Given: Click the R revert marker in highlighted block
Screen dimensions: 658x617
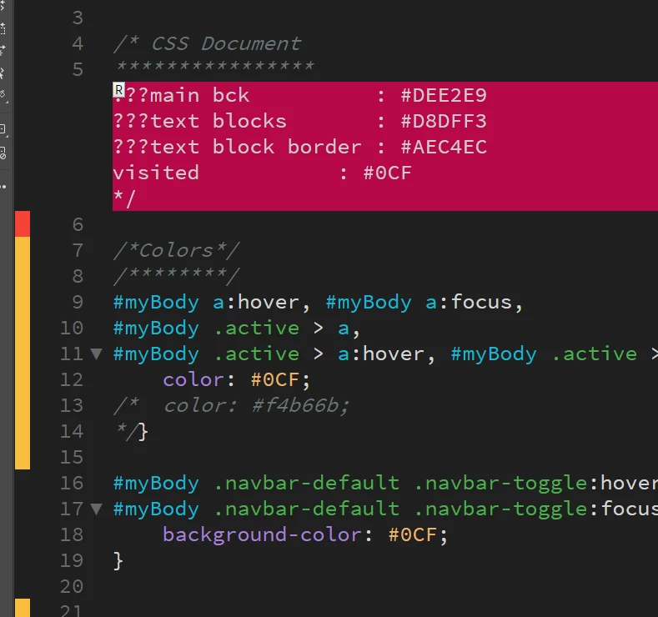Looking at the screenshot, I should click(x=118, y=90).
